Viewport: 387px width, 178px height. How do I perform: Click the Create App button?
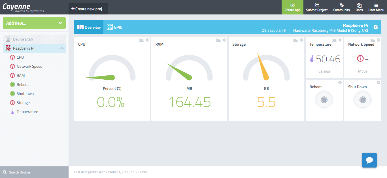pyautogui.click(x=292, y=7)
